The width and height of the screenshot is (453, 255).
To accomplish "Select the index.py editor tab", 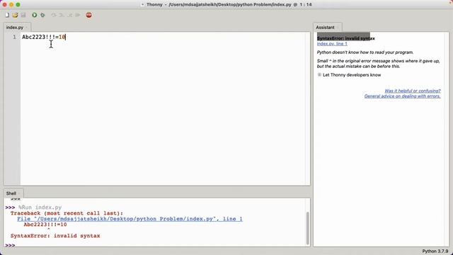I will [x=15, y=28].
